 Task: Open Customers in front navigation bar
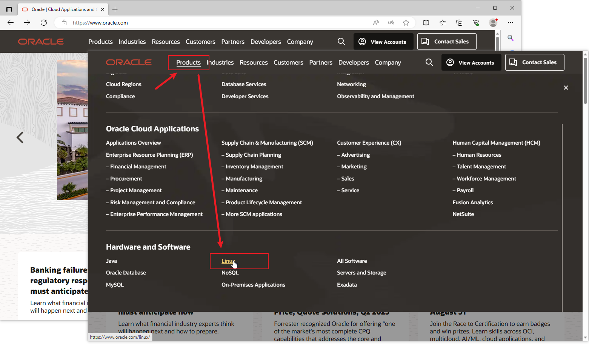pos(288,62)
